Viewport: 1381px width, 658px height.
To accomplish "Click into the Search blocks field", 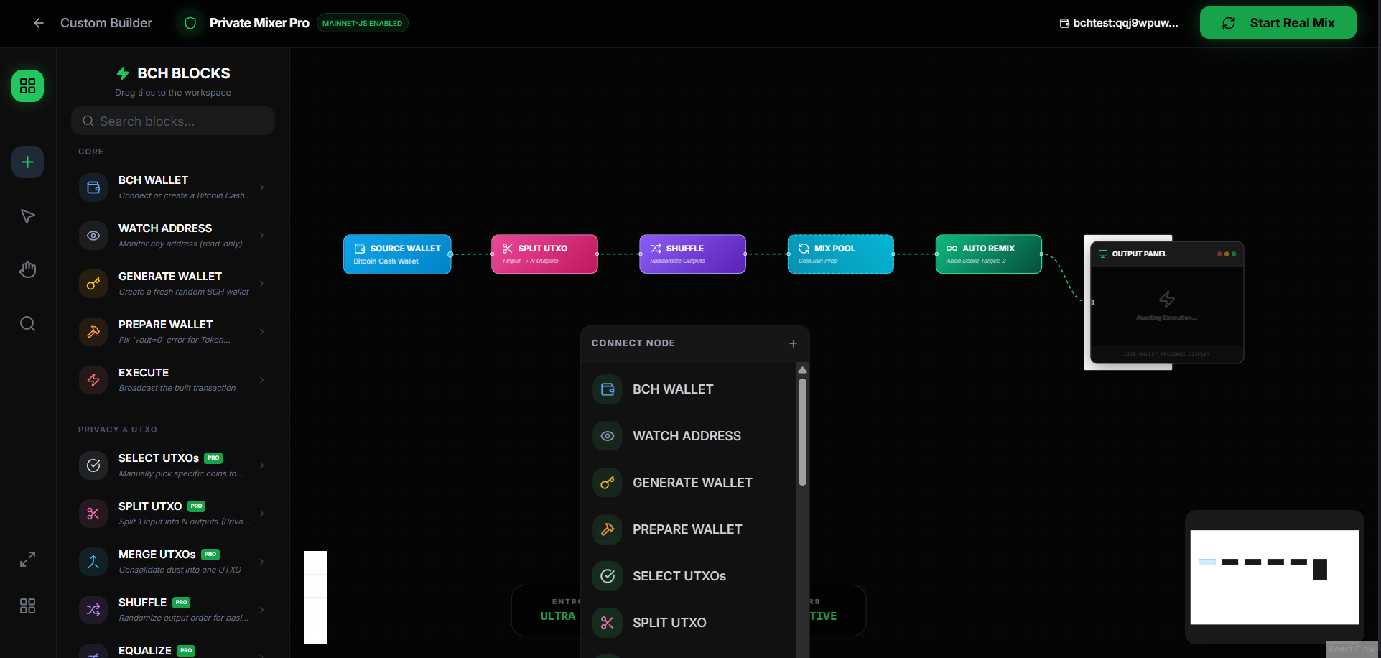I will click(172, 121).
